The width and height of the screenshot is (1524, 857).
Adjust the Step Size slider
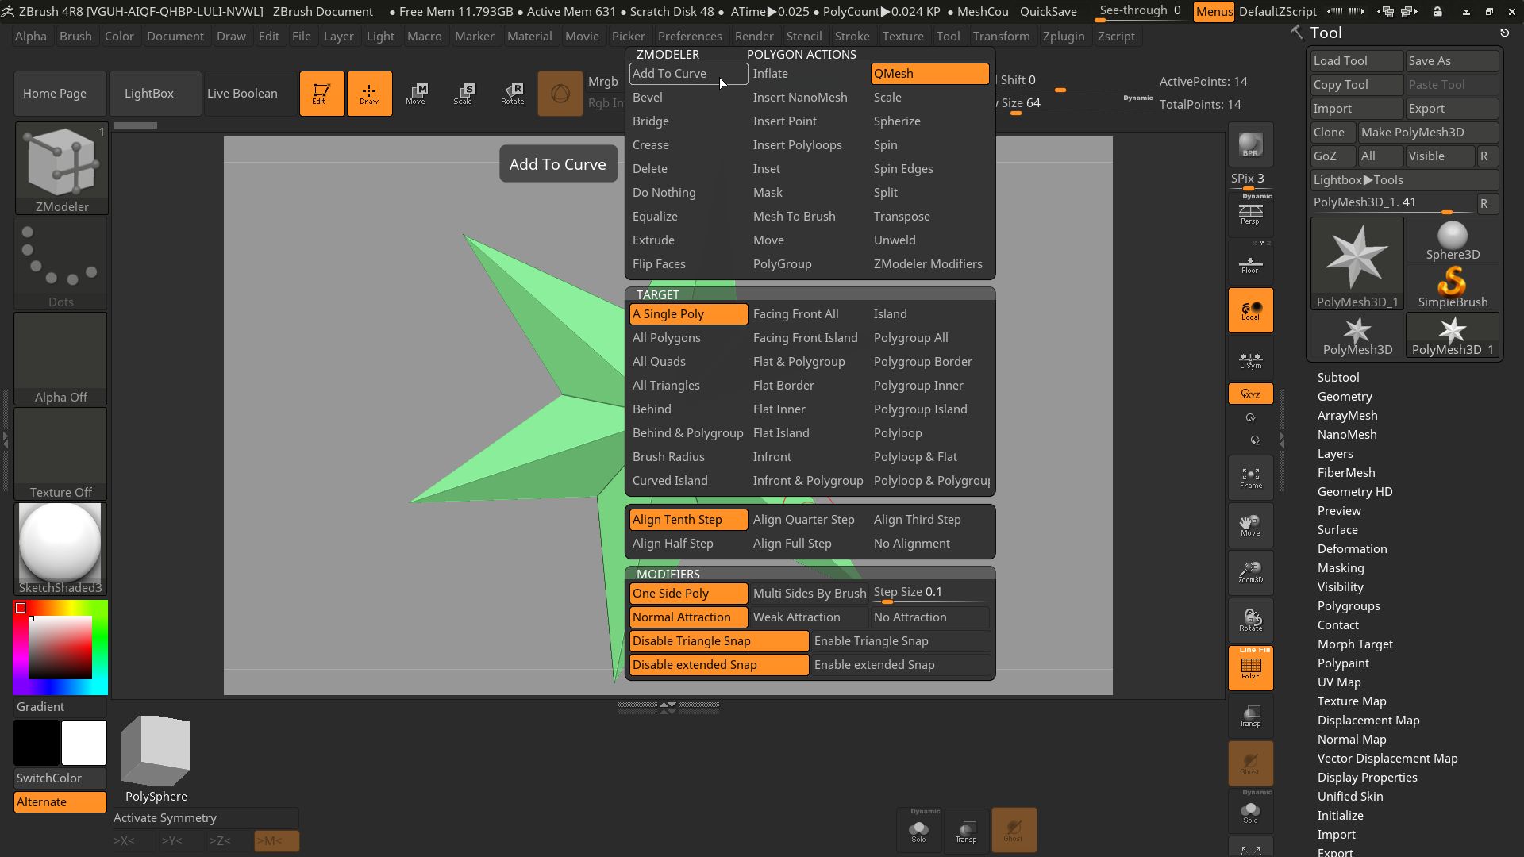tap(930, 594)
